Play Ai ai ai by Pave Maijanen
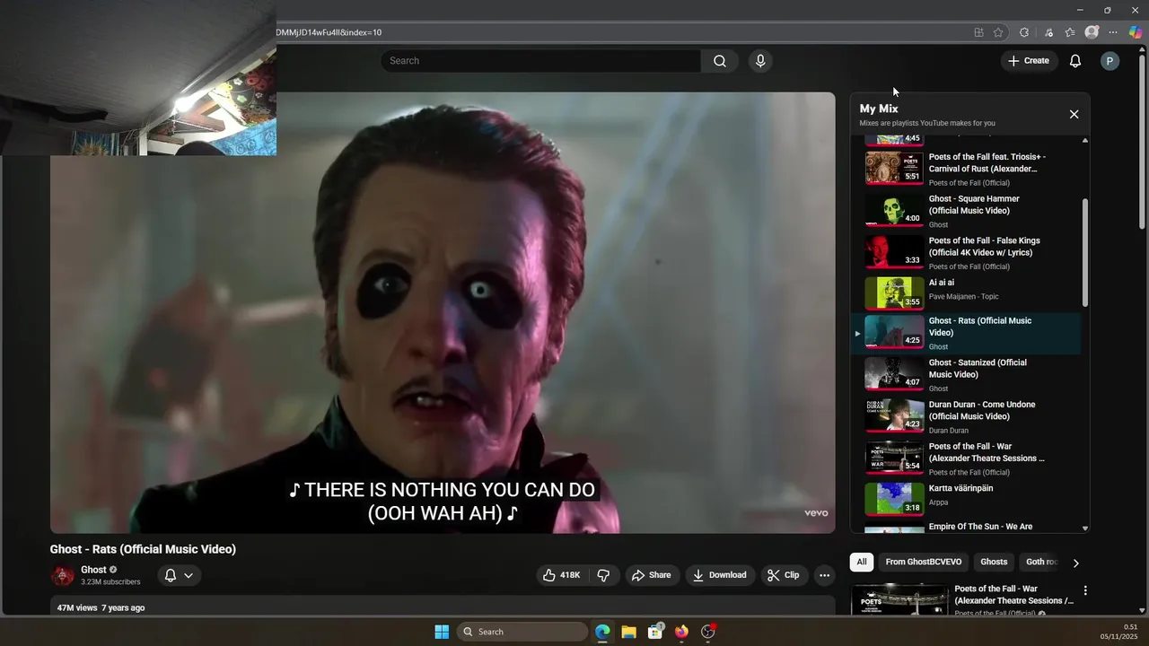The image size is (1149, 646). click(966, 294)
